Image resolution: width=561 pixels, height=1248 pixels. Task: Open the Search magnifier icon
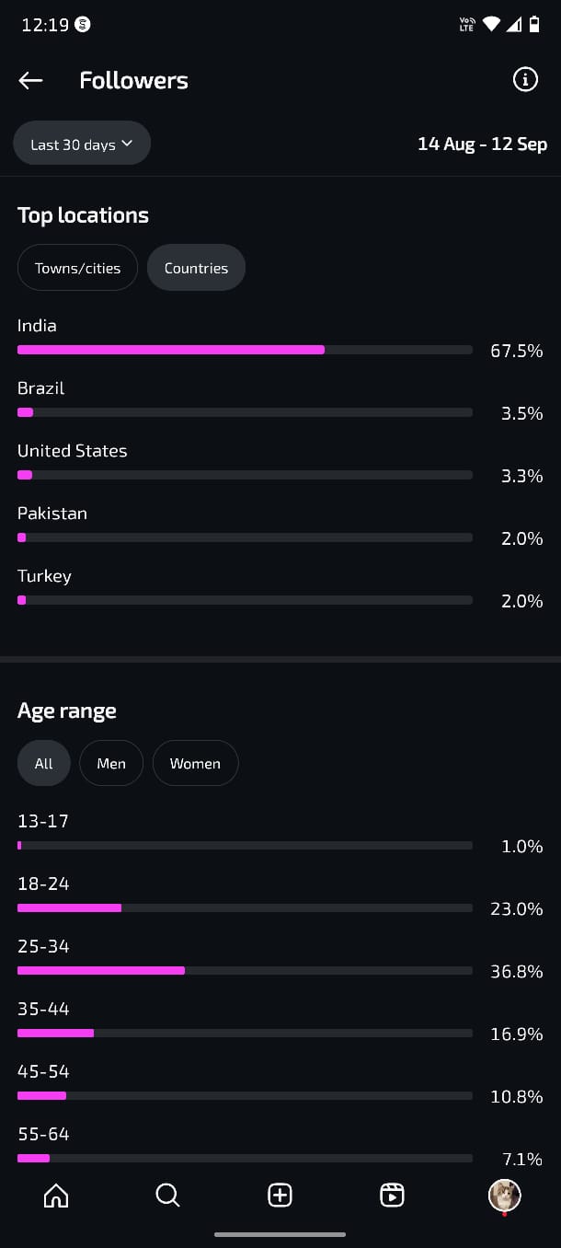pyautogui.click(x=167, y=1196)
